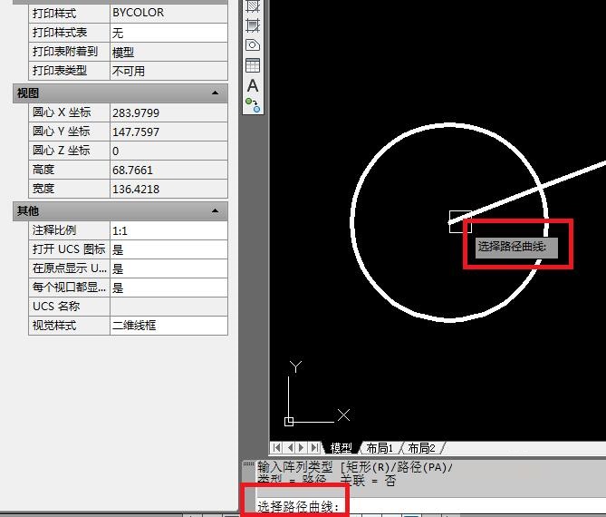Open the 打印样式表 无 value field
The width and height of the screenshot is (606, 517).
(x=168, y=33)
